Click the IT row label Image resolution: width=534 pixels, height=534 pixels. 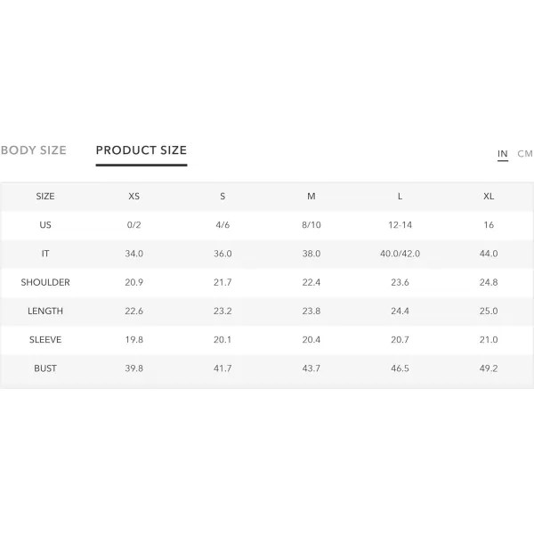(x=45, y=254)
